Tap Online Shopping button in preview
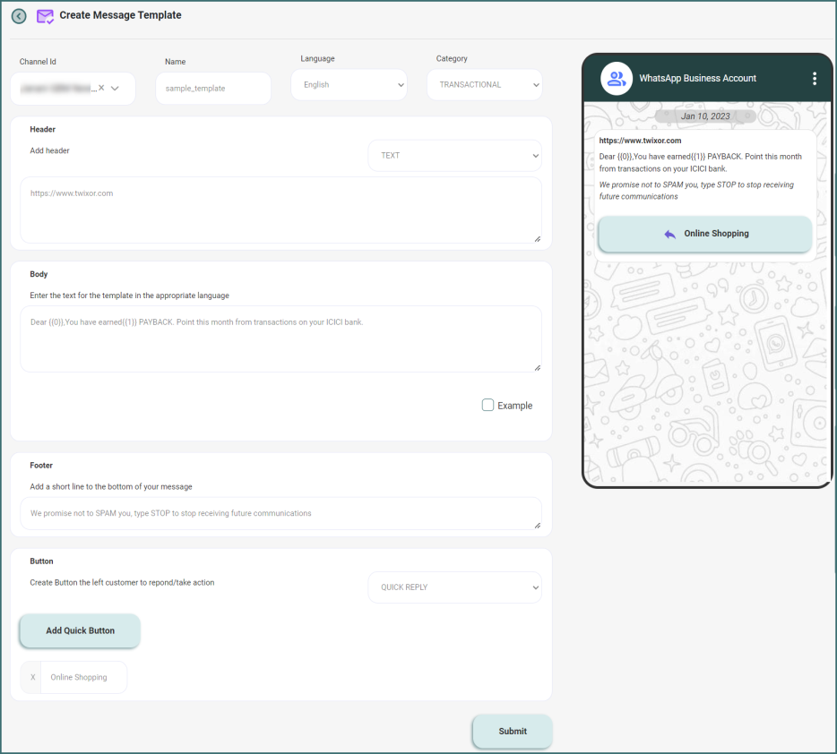Screen dimensions: 837x754 tap(705, 234)
